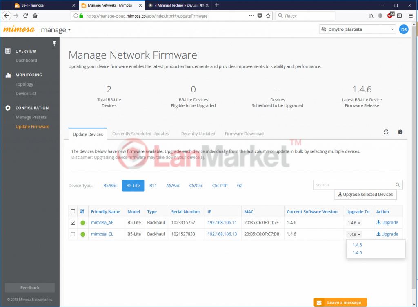This screenshot has width=418, height=307.
Task: Click the DS user avatar icon
Action: (x=403, y=29)
